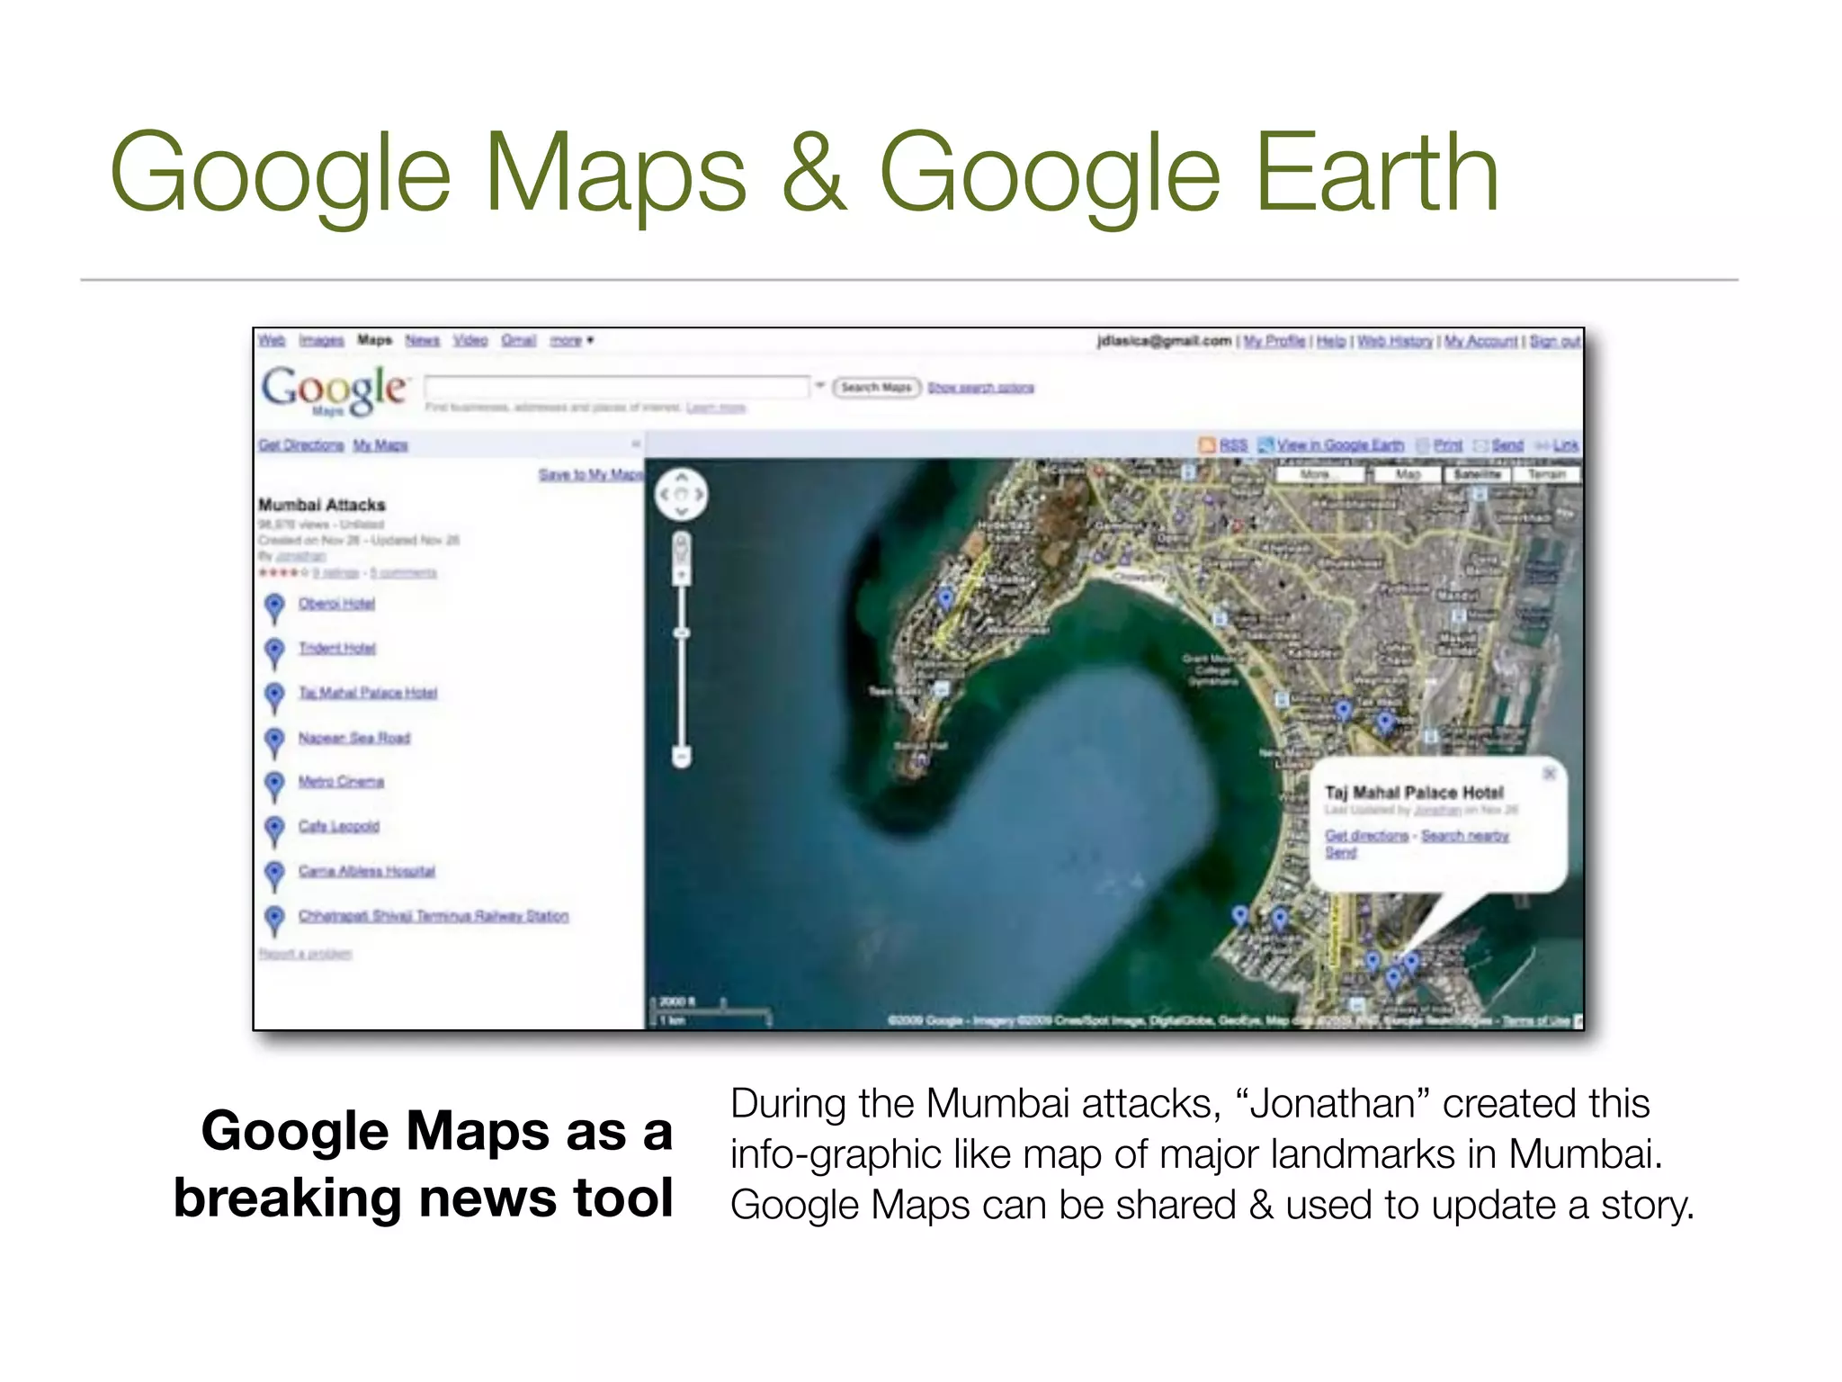The image size is (1842, 1382).
Task: Click the Chhatrapati Shivaji Terminus pin icon
Action: [275, 920]
